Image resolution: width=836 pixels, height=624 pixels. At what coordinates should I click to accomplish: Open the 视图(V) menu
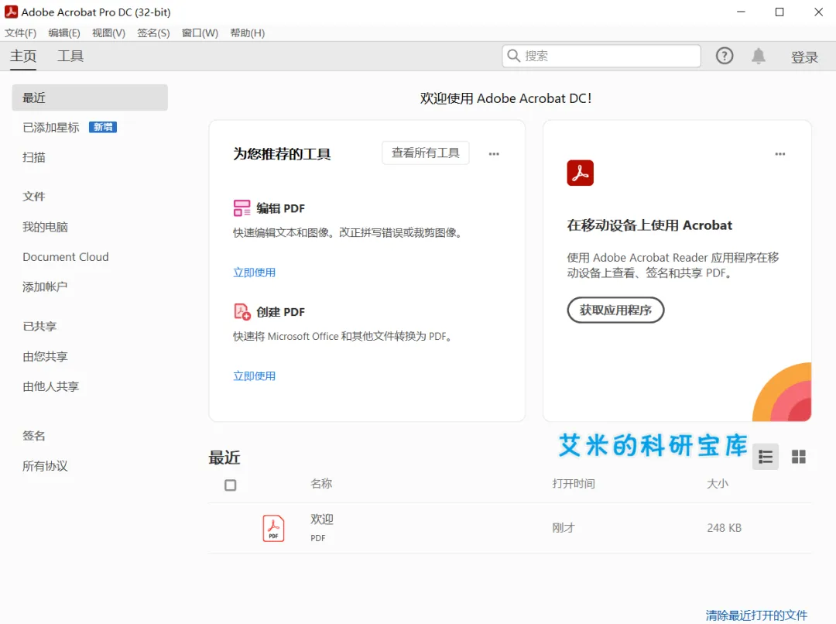(x=109, y=33)
